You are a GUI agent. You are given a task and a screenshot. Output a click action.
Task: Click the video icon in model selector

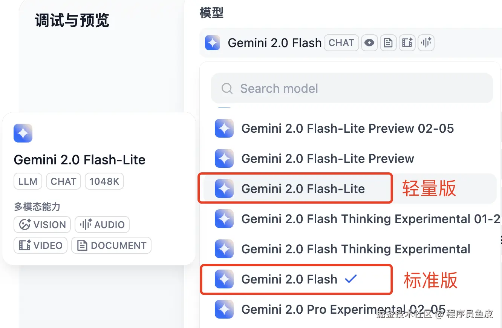407,43
